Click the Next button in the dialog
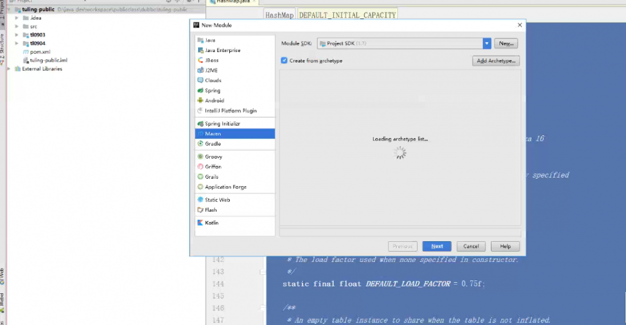This screenshot has width=626, height=325. [436, 246]
